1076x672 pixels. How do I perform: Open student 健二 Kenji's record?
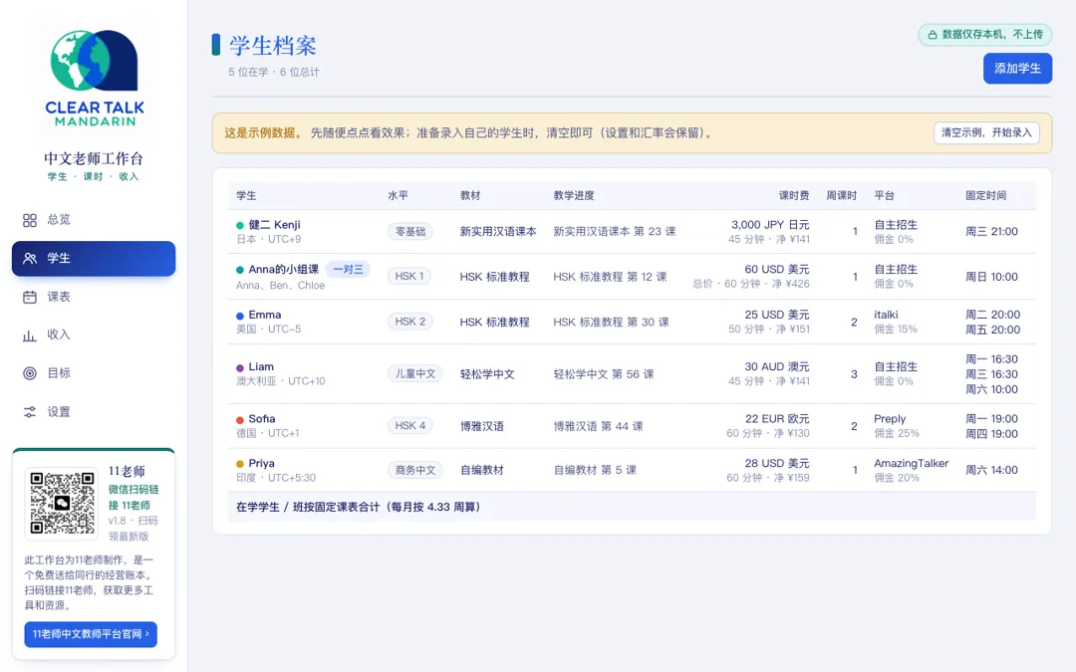[x=275, y=225]
